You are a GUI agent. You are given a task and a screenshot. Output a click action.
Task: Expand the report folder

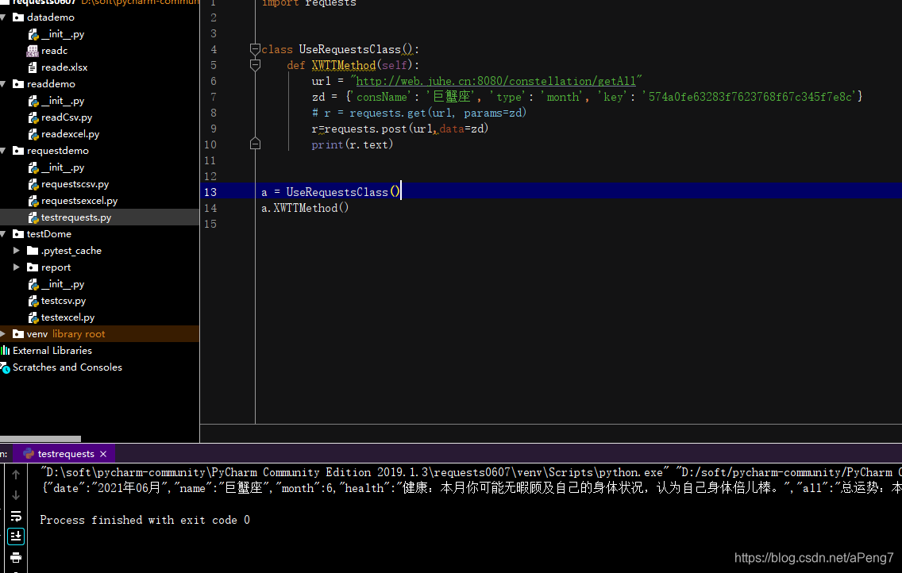[16, 267]
